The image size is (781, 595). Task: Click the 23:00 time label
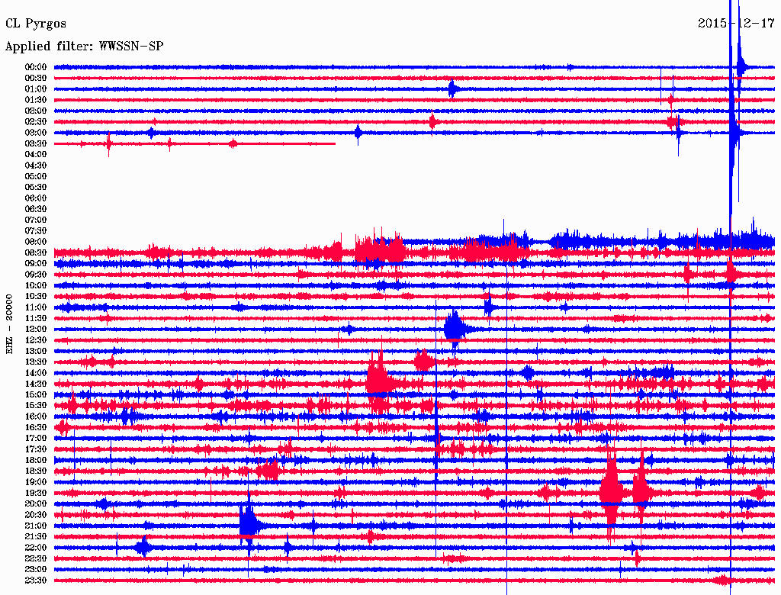[36, 570]
